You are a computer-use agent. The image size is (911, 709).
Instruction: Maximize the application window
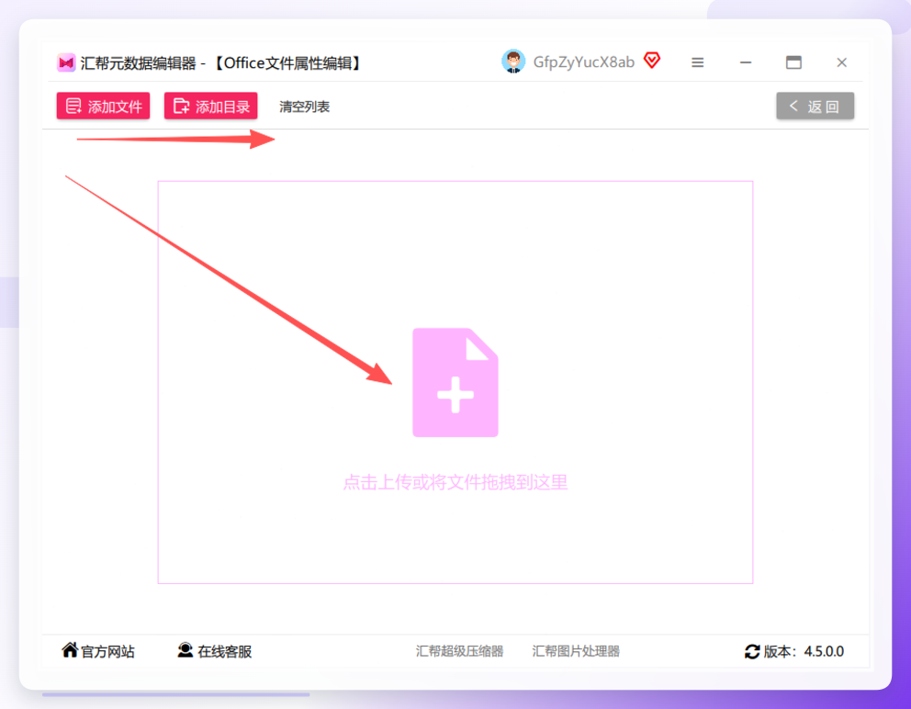coord(793,62)
